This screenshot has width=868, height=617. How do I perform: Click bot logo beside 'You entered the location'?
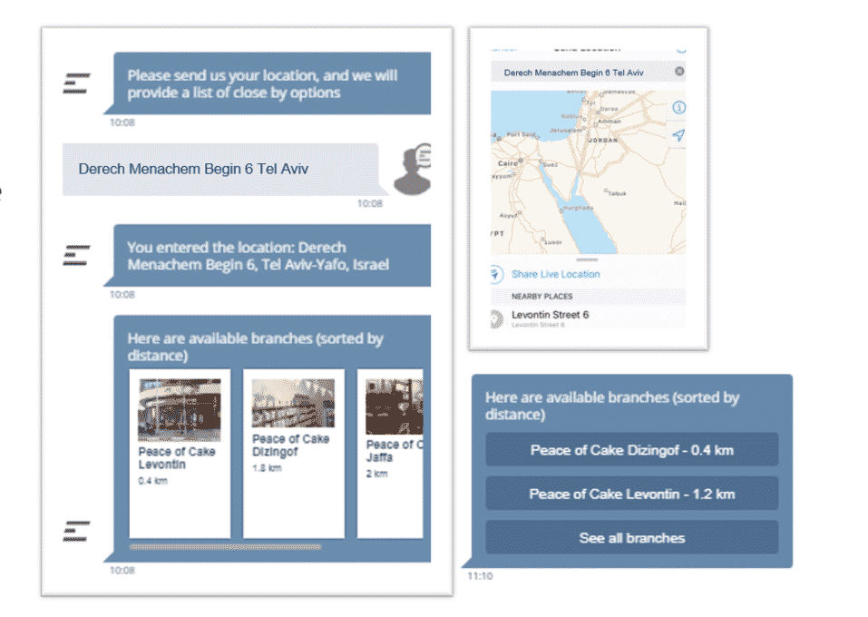tap(76, 255)
